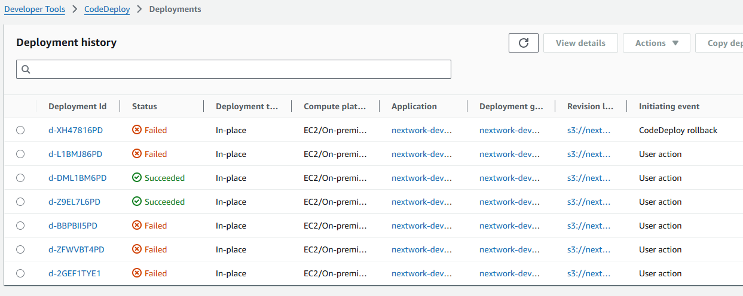
Task: Open s3 revision link in d-Z9EL7L6PD row
Action: (589, 202)
